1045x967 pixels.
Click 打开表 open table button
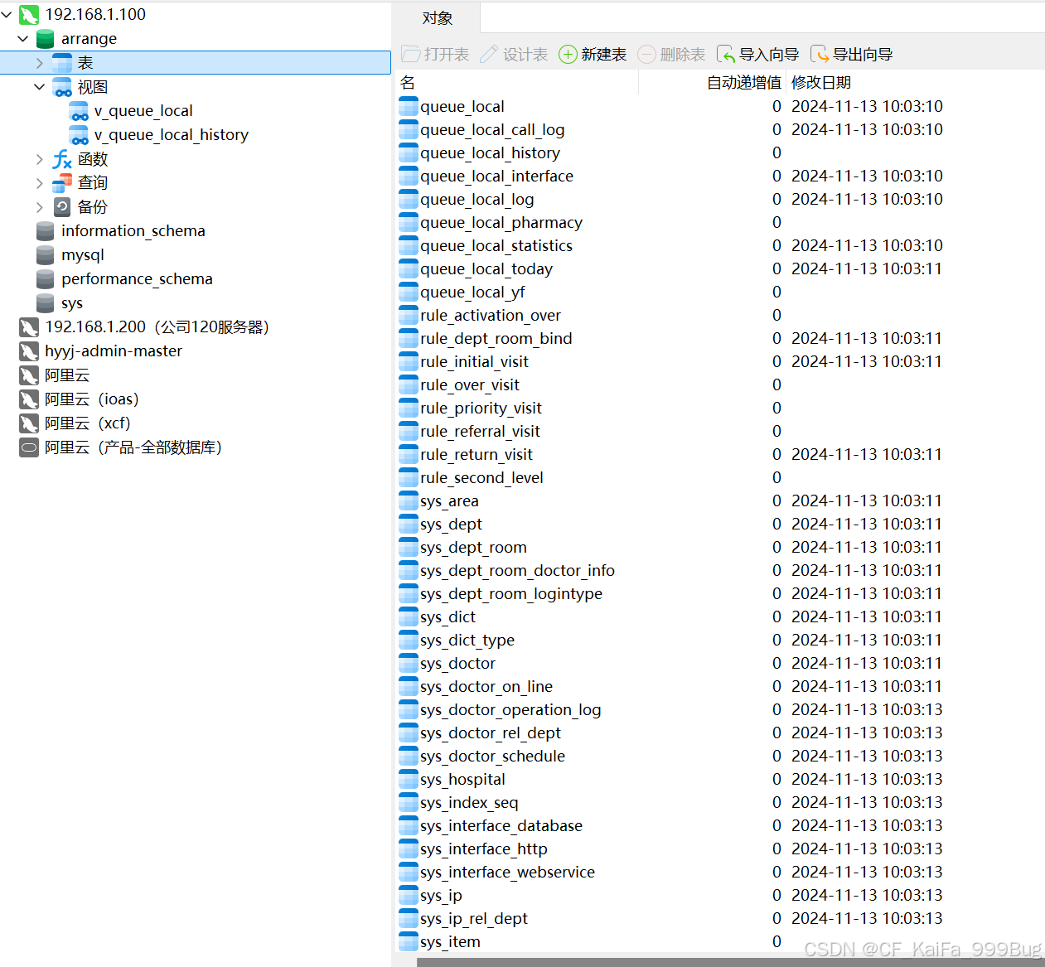pyautogui.click(x=435, y=55)
